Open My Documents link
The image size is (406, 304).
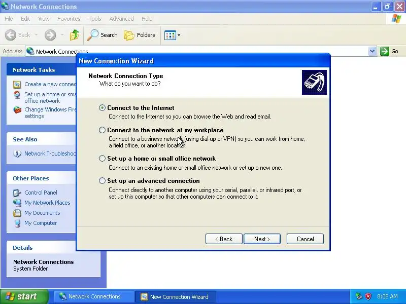[42, 213]
